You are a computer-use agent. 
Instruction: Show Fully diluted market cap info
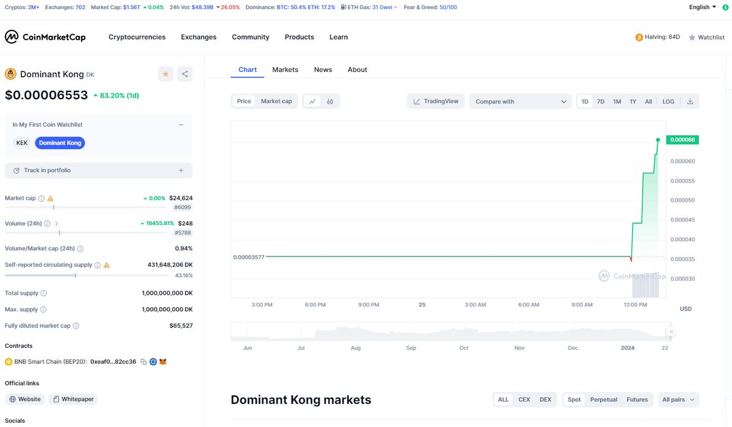point(76,326)
